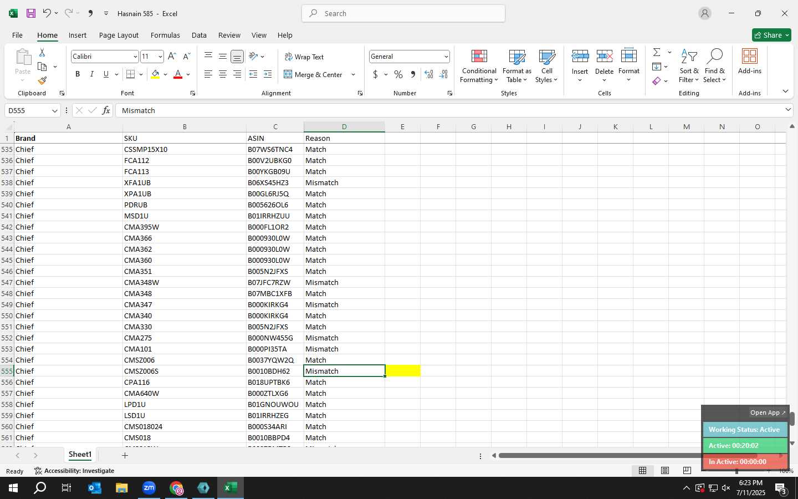Image resolution: width=798 pixels, height=499 pixels.
Task: Click Accessibility: Investigate in status bar
Action: click(74, 471)
